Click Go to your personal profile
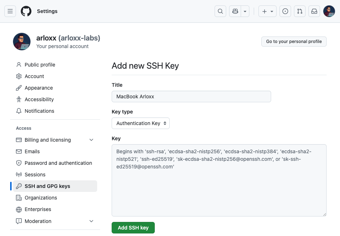The width and height of the screenshot is (340, 236). coord(294,42)
